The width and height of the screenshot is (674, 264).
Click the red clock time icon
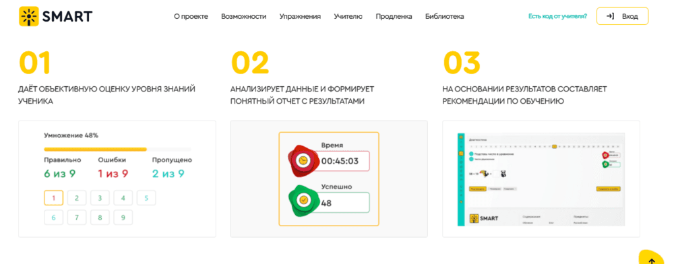coord(303,160)
